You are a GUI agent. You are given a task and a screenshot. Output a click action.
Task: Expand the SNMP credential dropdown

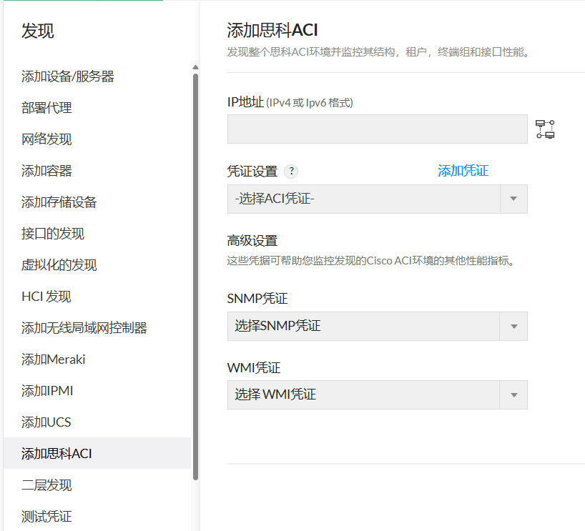(513, 327)
